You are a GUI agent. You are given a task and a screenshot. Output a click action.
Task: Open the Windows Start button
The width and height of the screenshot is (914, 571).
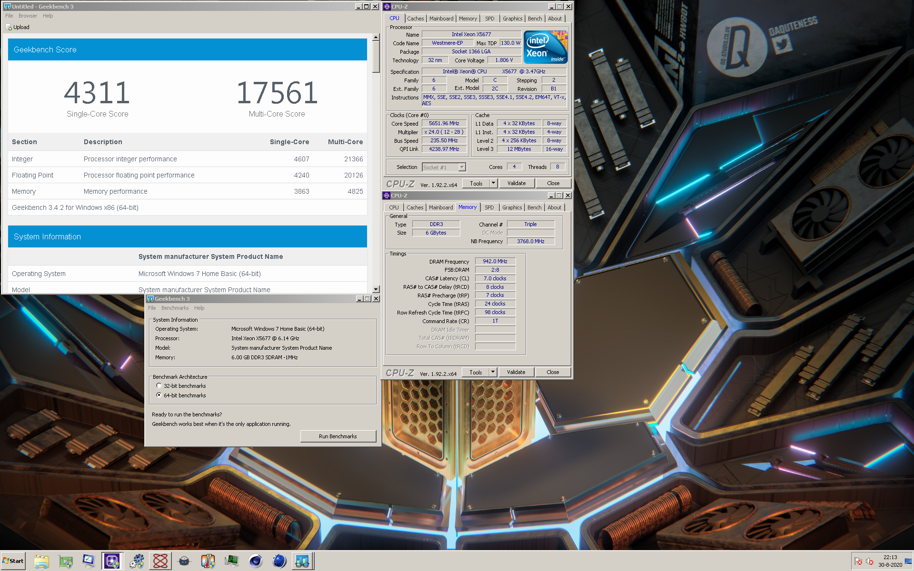[13, 561]
